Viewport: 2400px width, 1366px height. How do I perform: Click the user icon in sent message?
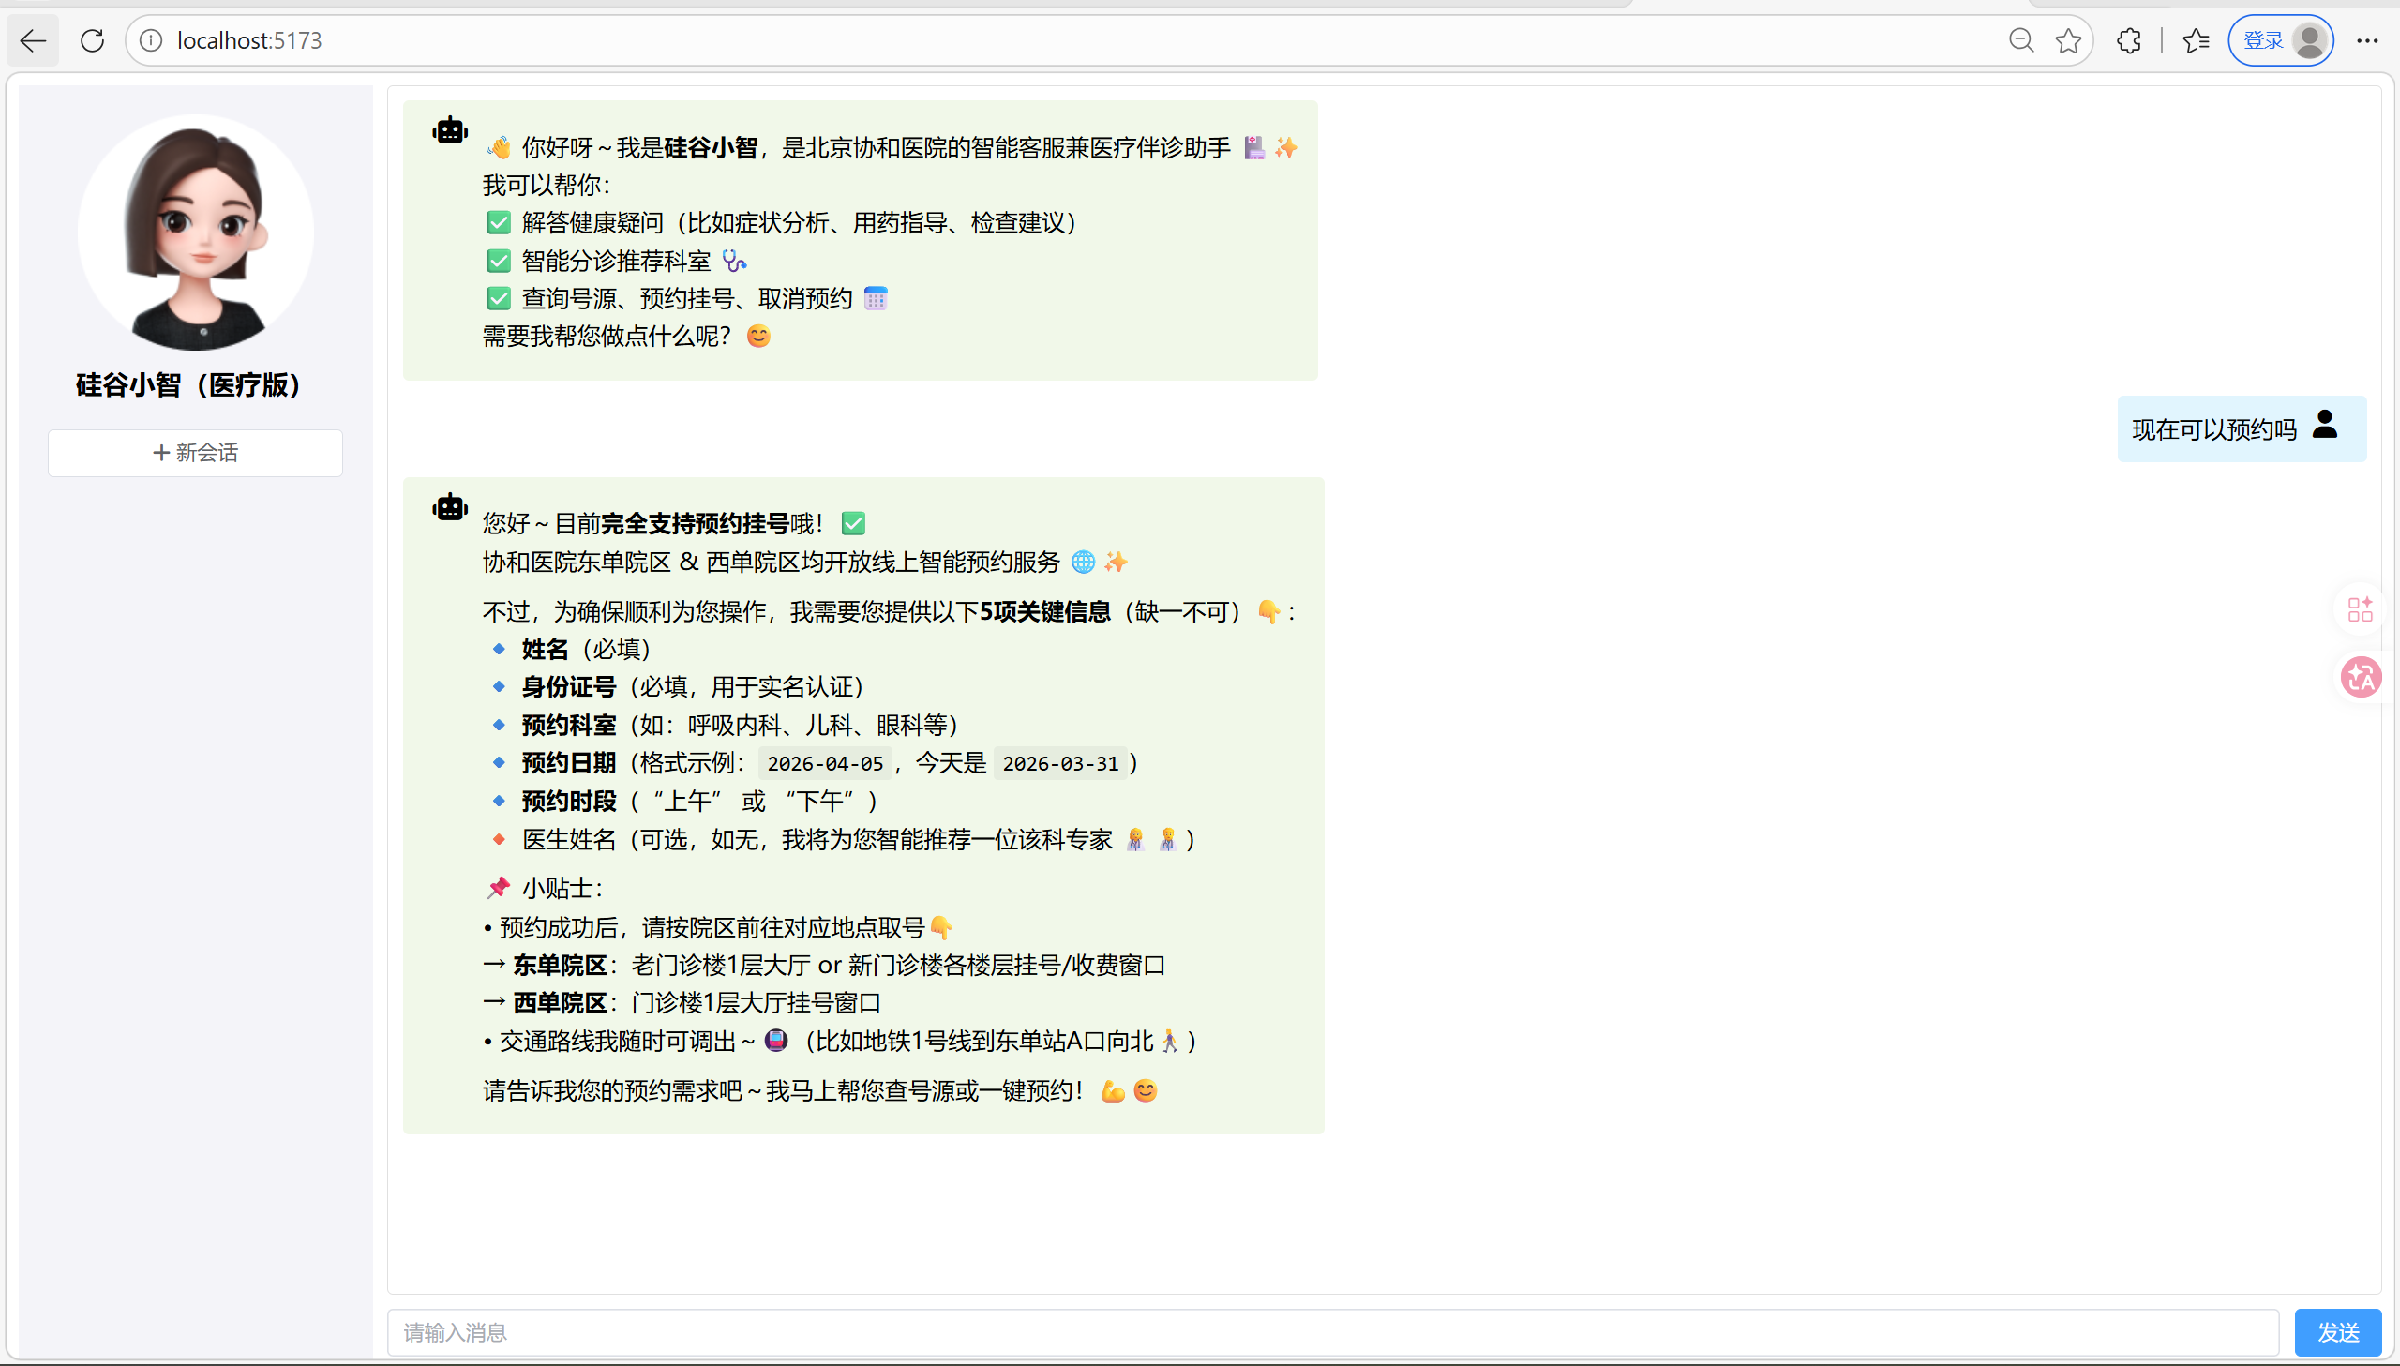pyautogui.click(x=2325, y=425)
